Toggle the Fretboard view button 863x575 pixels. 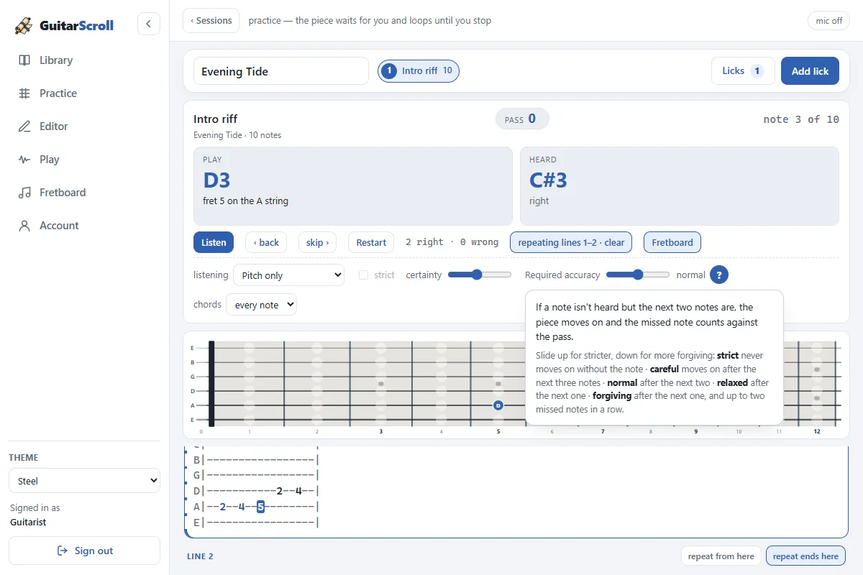(x=672, y=242)
